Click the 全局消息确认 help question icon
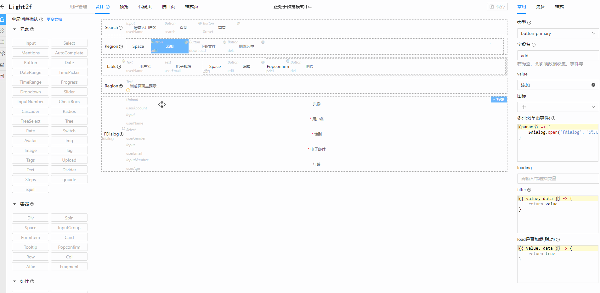The image size is (600, 293). [42, 19]
